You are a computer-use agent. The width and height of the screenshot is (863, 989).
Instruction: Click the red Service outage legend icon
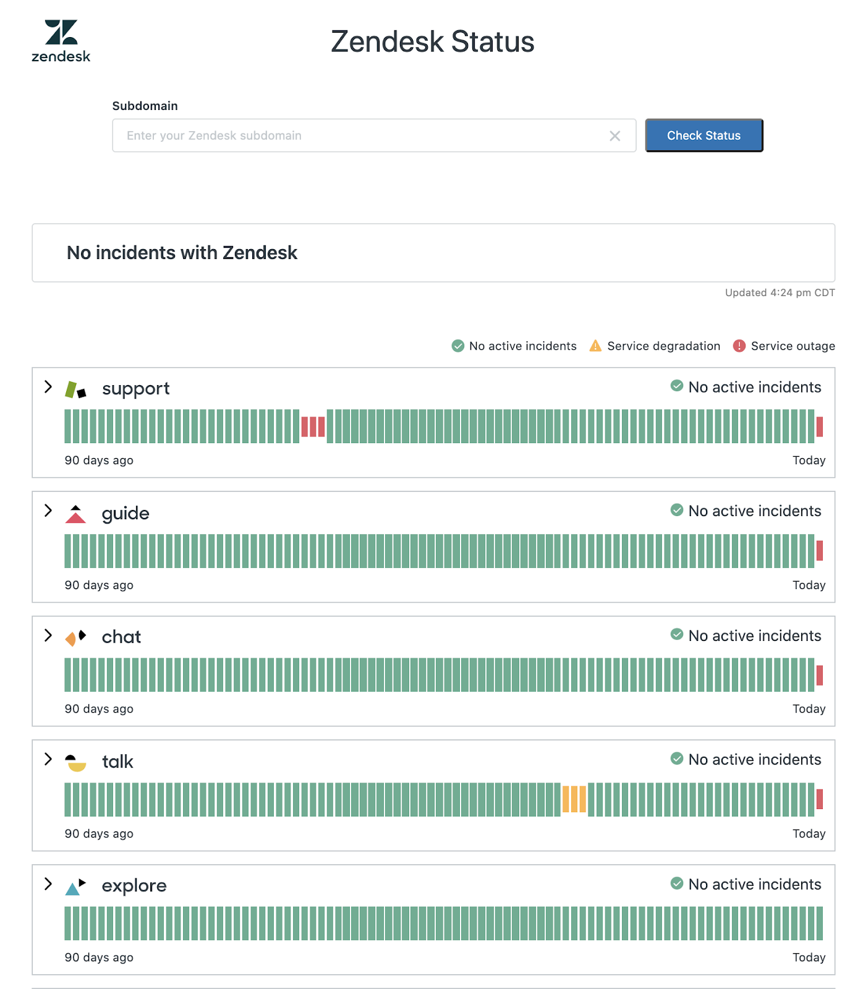coord(739,346)
